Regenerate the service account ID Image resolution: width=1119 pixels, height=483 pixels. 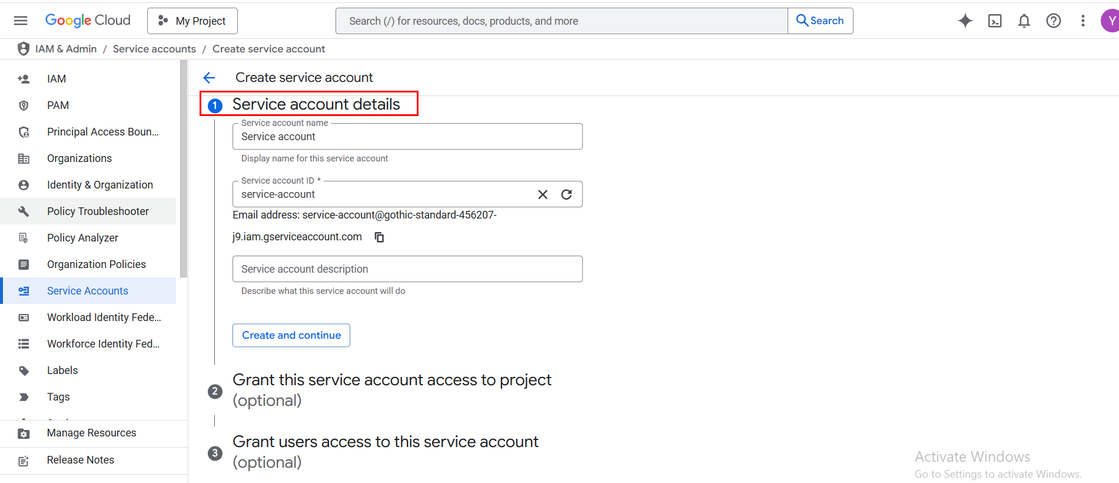click(566, 194)
